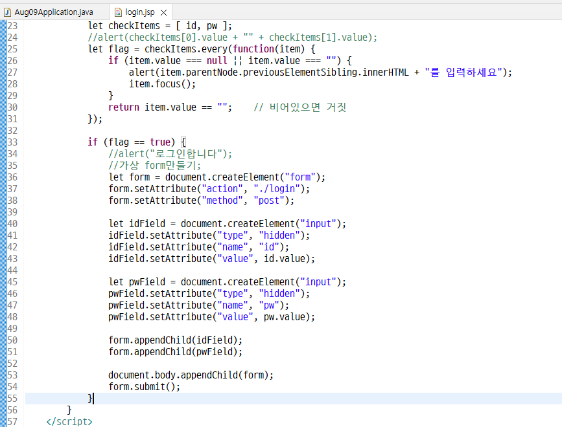Click the string "를 입력하세요"
The height and width of the screenshot is (427, 562).
click(x=463, y=72)
